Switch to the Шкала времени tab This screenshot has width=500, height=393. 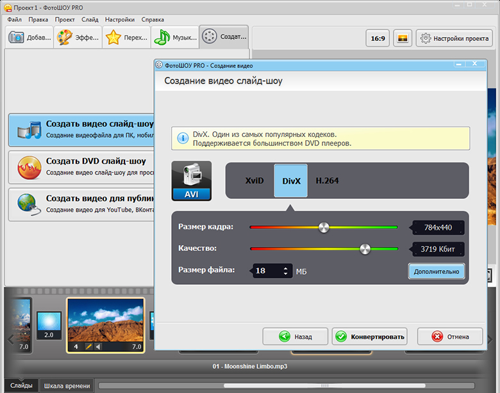[x=67, y=386]
